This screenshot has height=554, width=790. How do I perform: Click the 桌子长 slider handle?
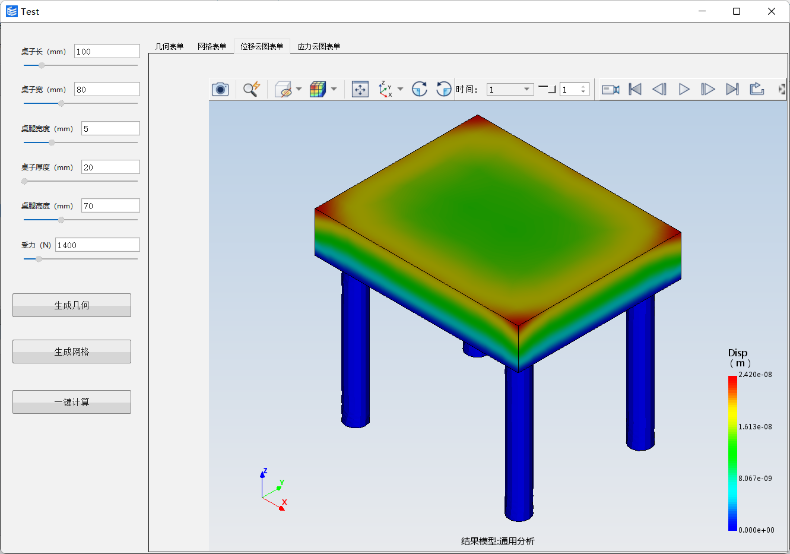point(42,65)
